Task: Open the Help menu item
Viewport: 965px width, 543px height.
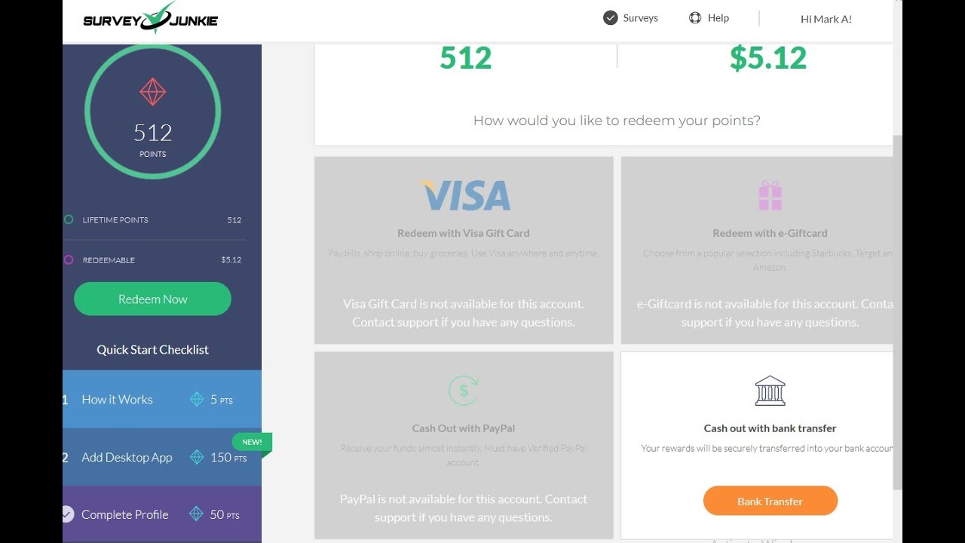Action: pyautogui.click(x=718, y=18)
